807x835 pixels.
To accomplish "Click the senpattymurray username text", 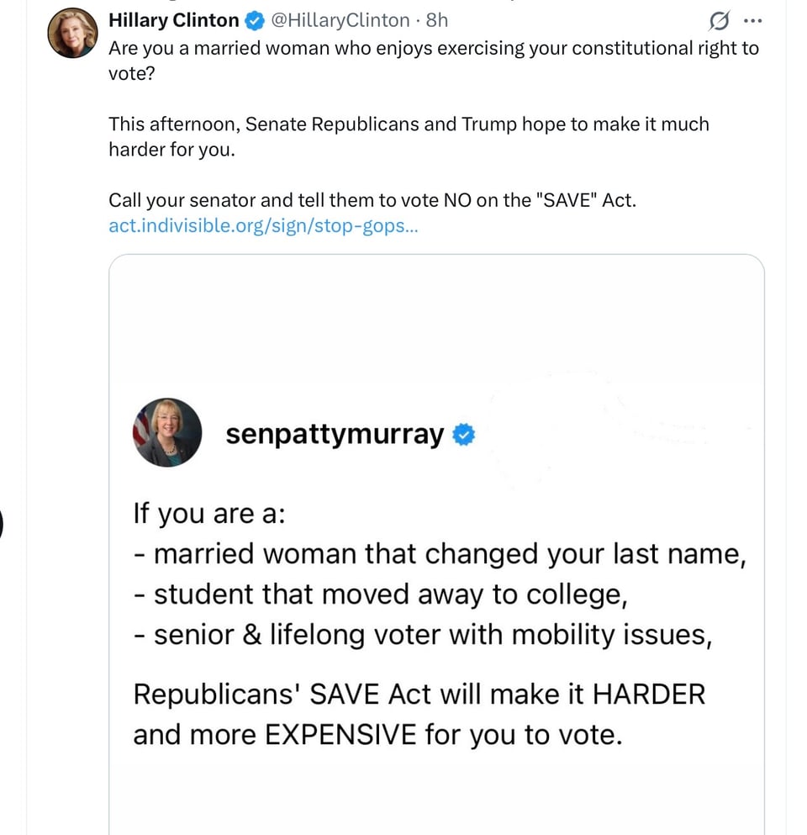I will click(335, 434).
